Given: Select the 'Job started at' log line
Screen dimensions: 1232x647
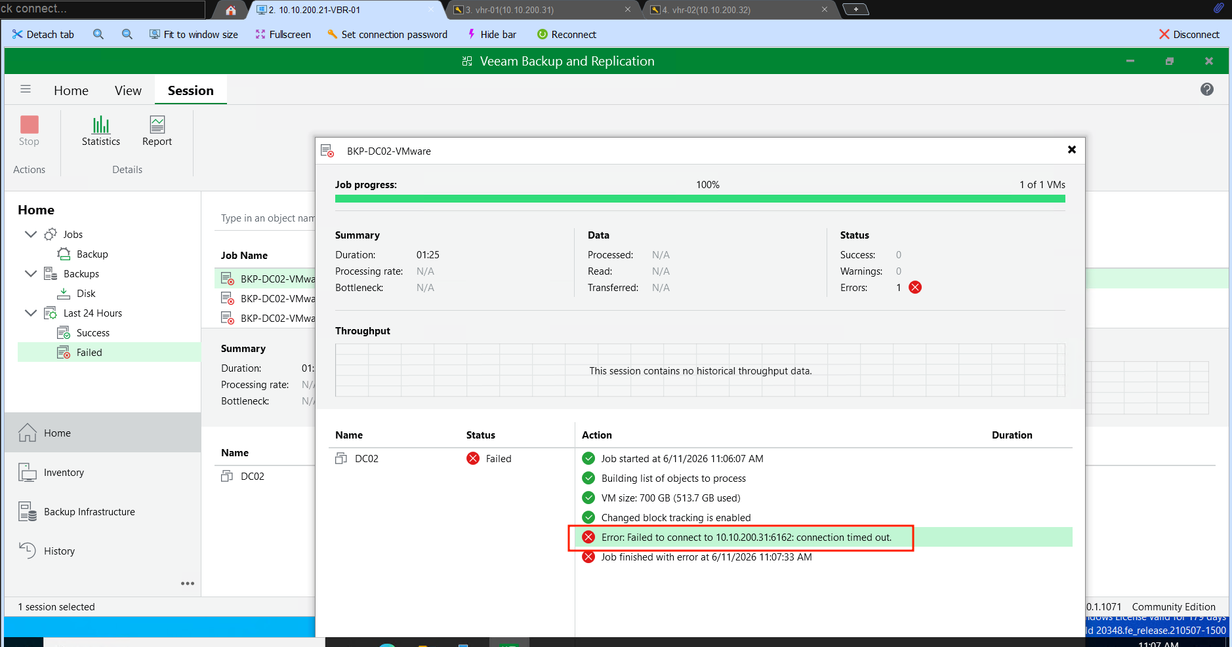Looking at the screenshot, I should click(x=824, y=458).
